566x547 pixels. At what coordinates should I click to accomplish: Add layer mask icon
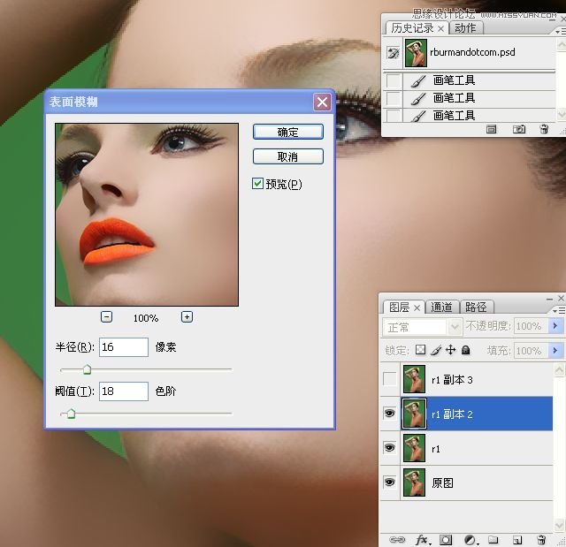click(446, 540)
